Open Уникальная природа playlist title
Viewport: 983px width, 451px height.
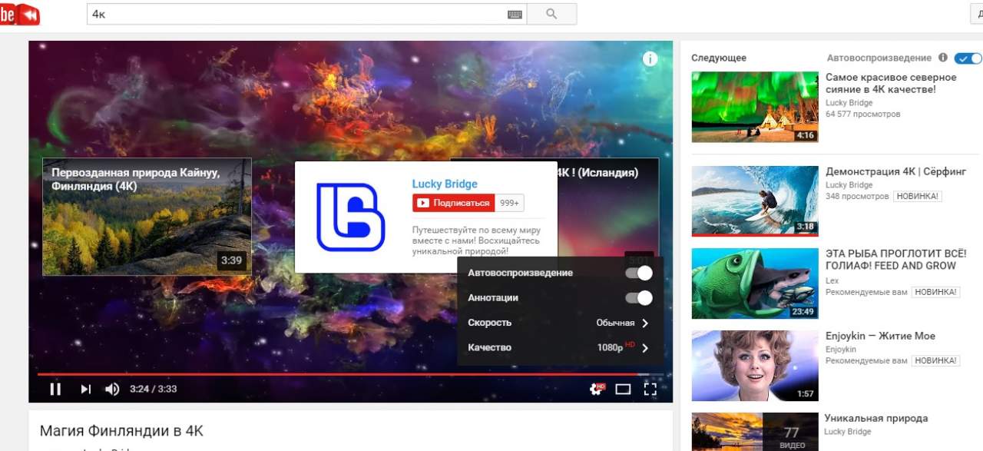[x=876, y=419]
